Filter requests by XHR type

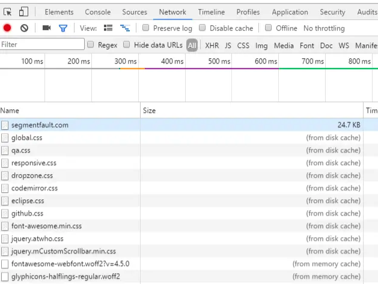(212, 45)
